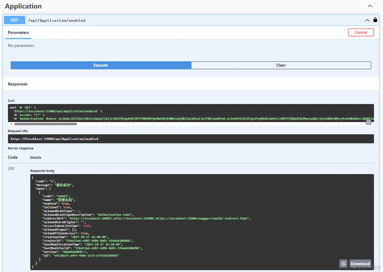Download the response body

[360, 264]
